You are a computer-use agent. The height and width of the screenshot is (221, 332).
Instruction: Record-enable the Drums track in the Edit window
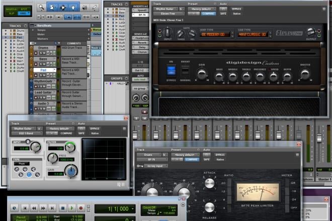coord(36,53)
